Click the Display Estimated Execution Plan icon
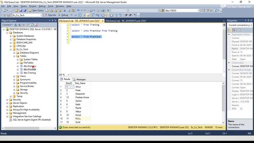The image size is (254, 143). click(x=80, y=15)
